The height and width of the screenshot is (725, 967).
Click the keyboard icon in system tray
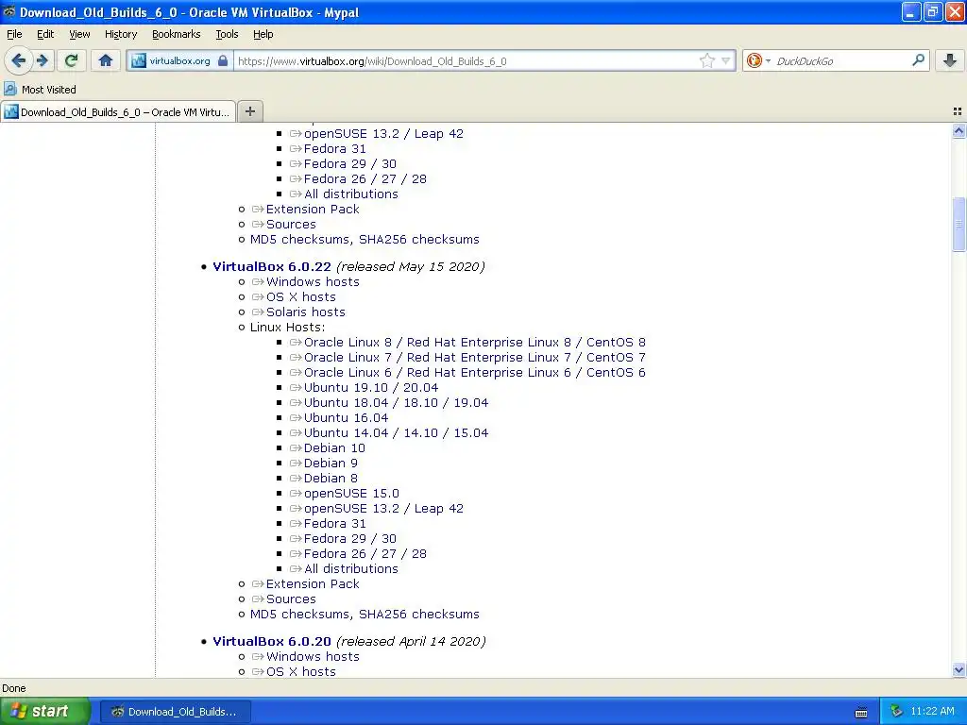coord(861,712)
